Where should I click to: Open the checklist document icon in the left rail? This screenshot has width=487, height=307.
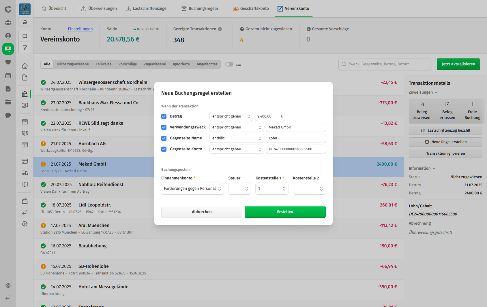click(8, 89)
